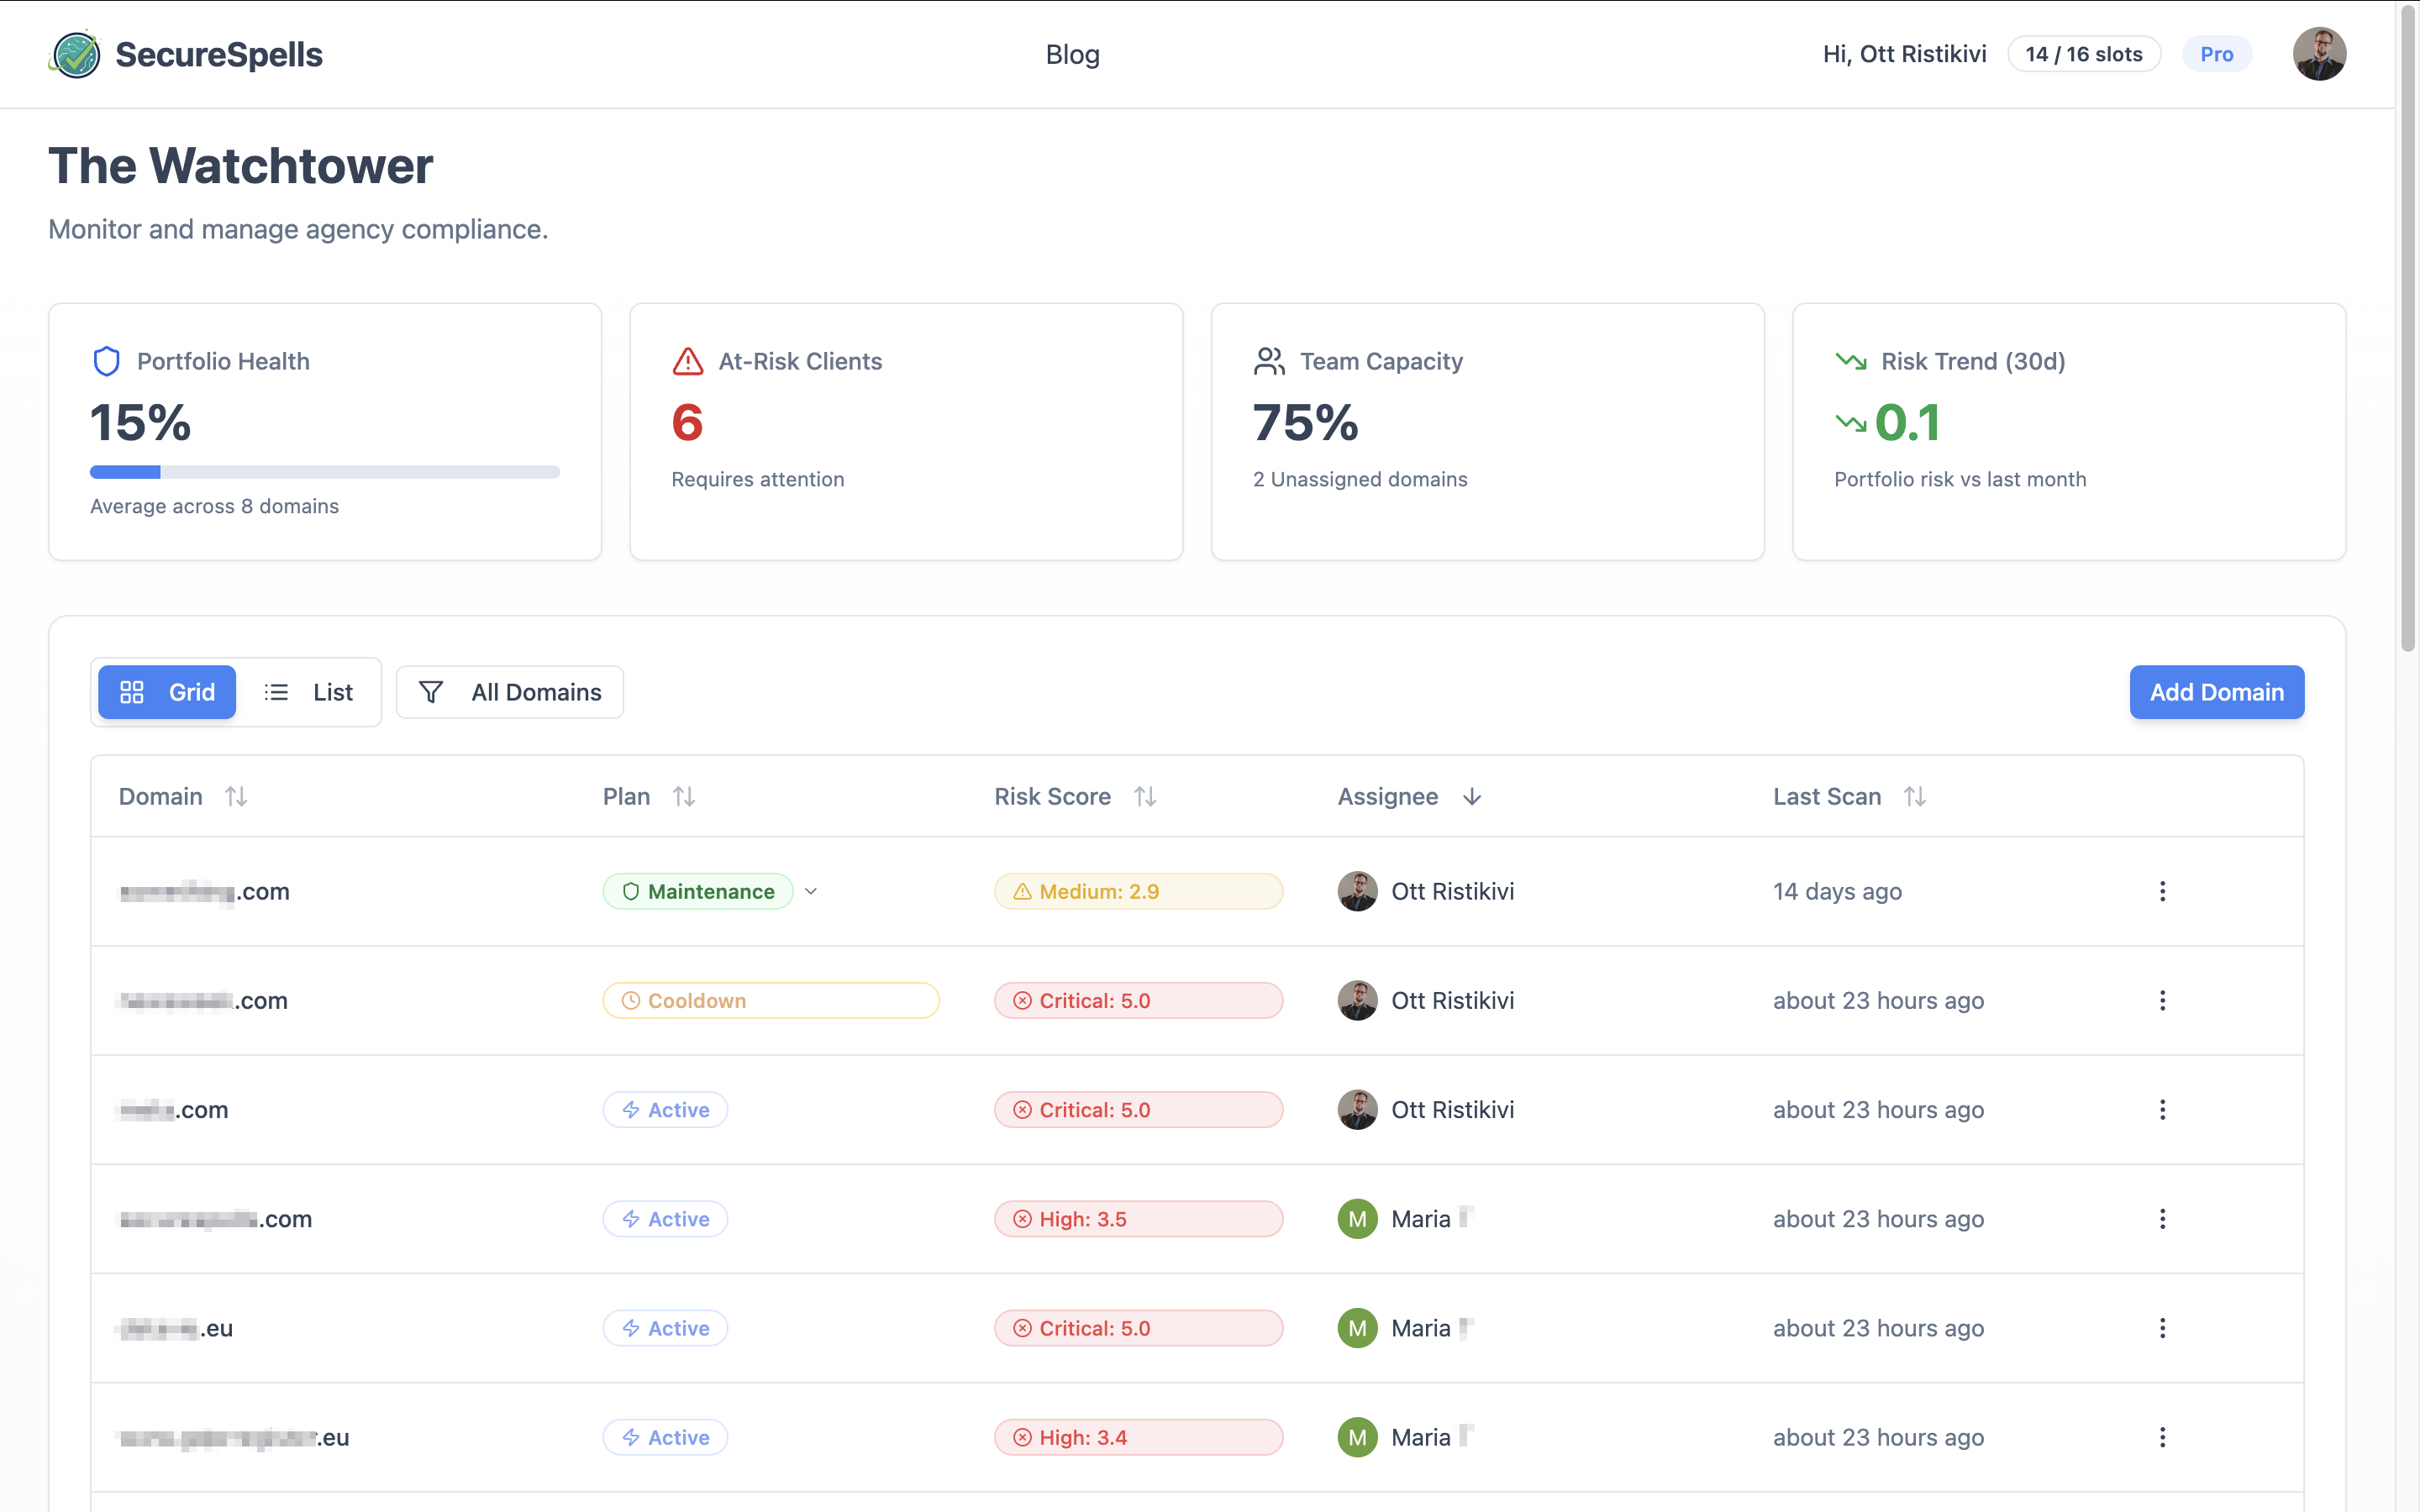The height and width of the screenshot is (1512, 2420).
Task: Sort the table by Domain column
Action: [x=236, y=797]
